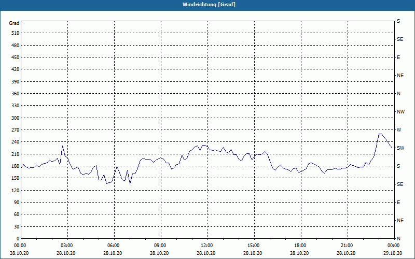Image resolution: width=415 pixels, height=259 pixels.
Task: Click the 180 degree axis label
Action: pyautogui.click(x=16, y=166)
